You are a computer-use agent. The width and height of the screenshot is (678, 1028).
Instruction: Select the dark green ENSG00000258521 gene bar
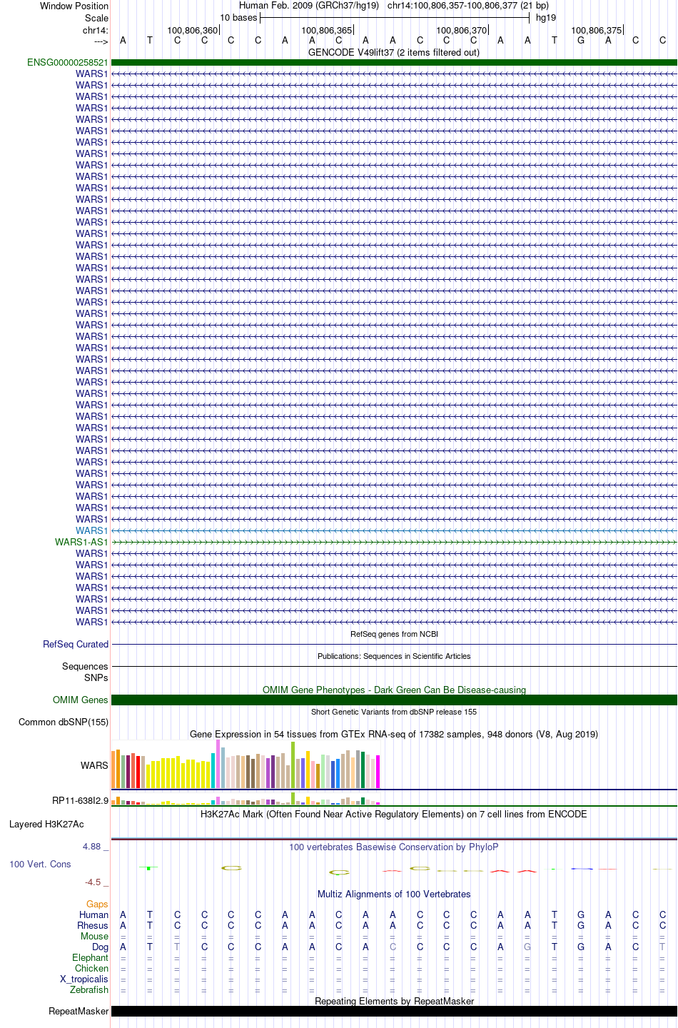394,63
